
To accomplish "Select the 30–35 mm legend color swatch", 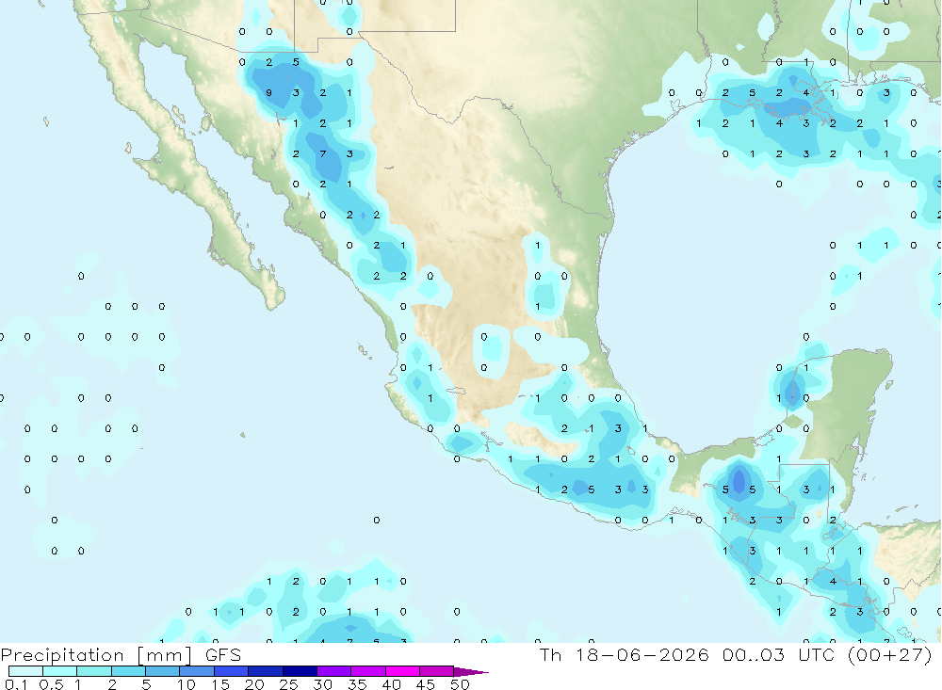I will tap(334, 671).
